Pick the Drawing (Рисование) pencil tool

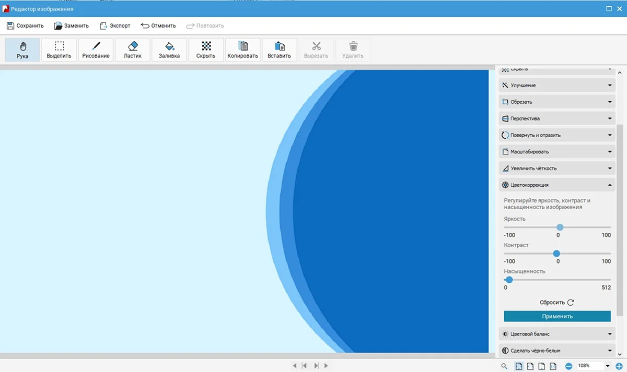click(x=96, y=50)
